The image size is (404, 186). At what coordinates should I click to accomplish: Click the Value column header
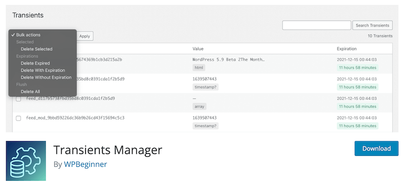[198, 49]
